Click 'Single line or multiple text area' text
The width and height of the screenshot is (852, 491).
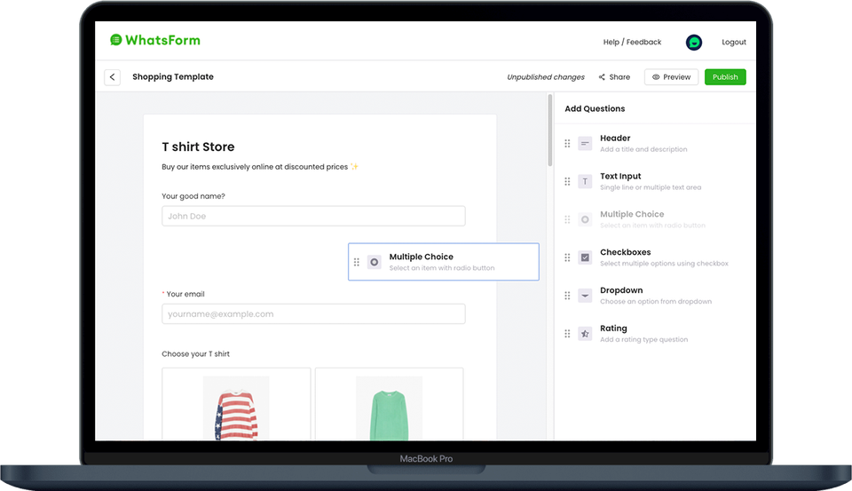651,187
